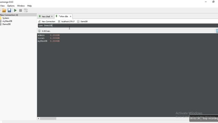Click the 0.000GB value beside admin
The height and width of the screenshot is (123, 218).
tap(55, 35)
